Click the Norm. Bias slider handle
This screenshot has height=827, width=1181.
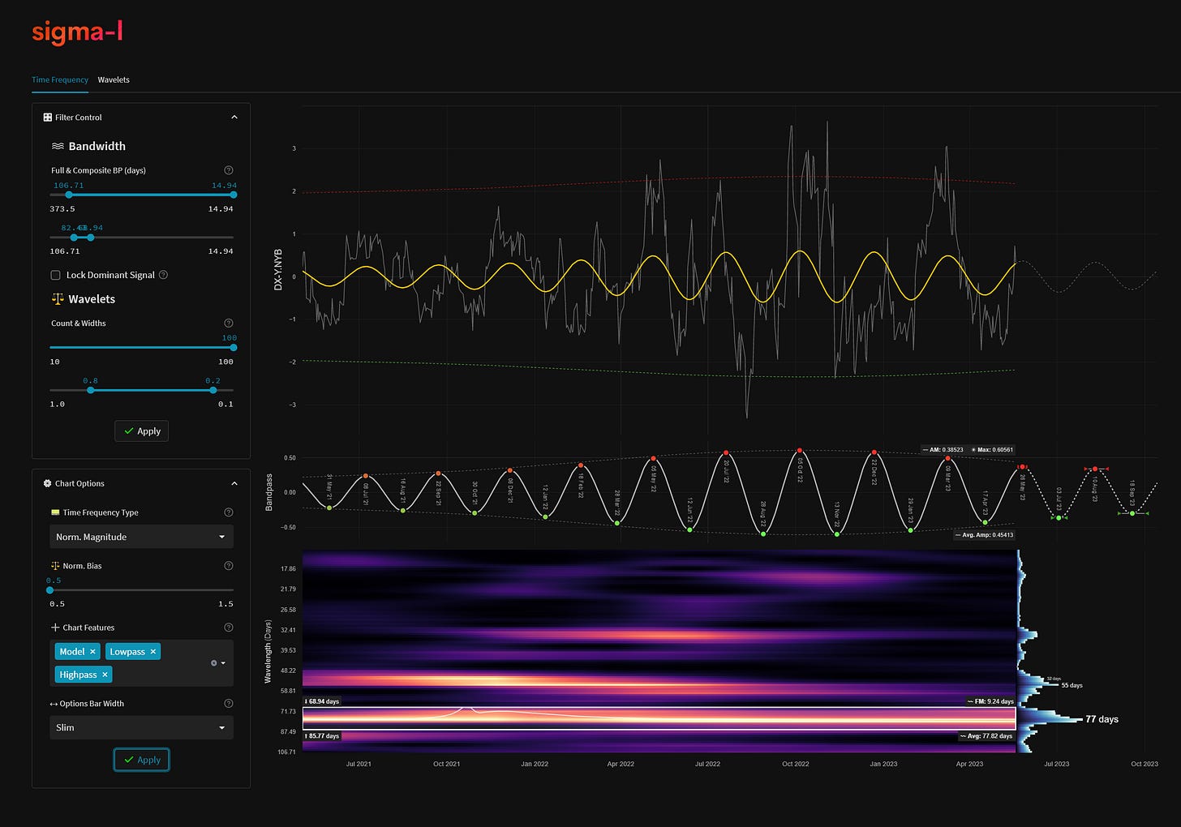click(x=50, y=590)
